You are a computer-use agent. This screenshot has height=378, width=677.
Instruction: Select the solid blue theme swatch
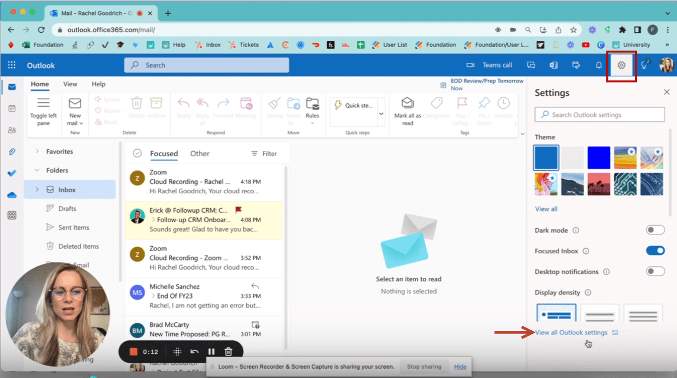click(x=599, y=157)
